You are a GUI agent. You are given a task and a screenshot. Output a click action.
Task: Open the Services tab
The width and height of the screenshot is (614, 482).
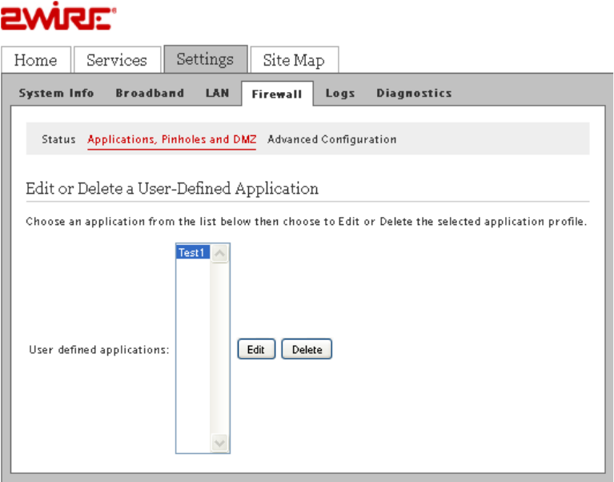pos(117,60)
